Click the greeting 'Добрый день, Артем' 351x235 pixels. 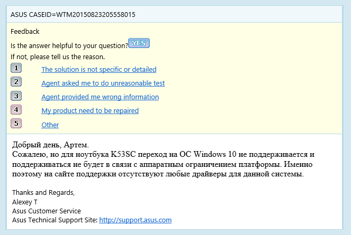[50, 144]
